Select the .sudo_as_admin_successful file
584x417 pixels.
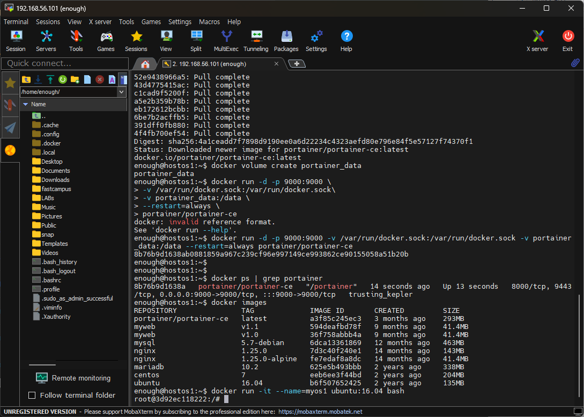pyautogui.click(x=72, y=298)
